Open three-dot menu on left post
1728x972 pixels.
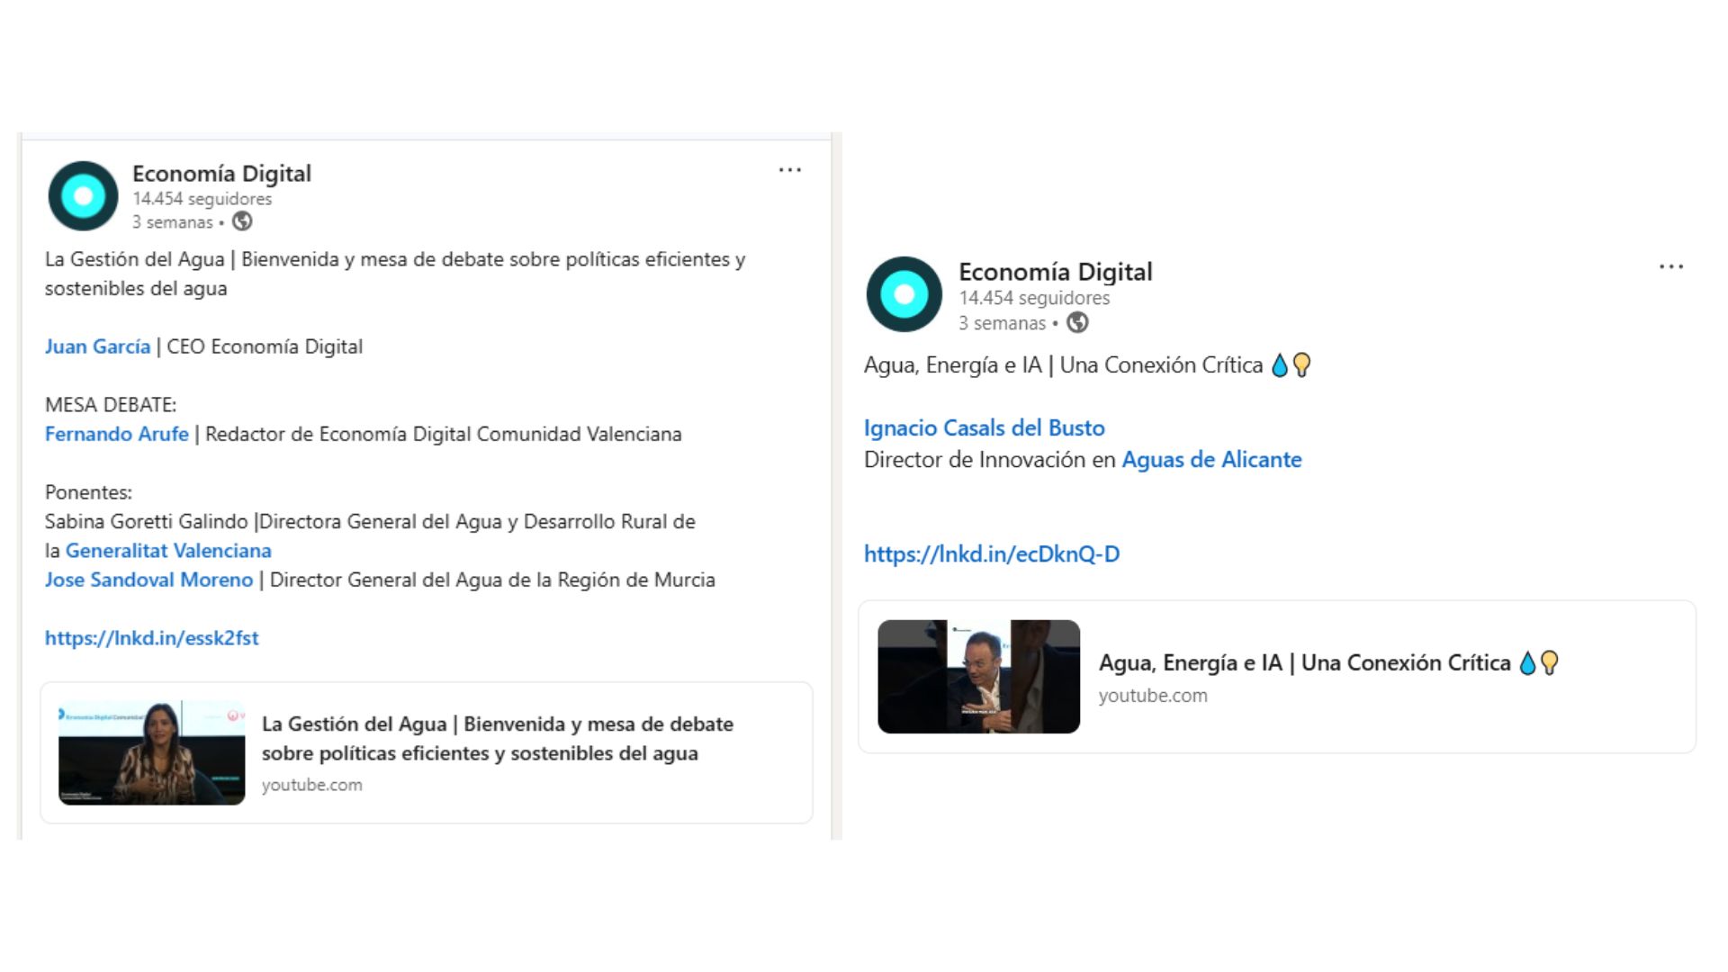point(789,170)
